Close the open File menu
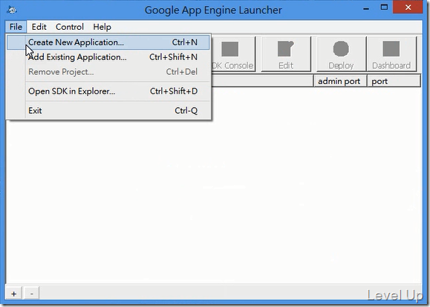 (x=16, y=27)
